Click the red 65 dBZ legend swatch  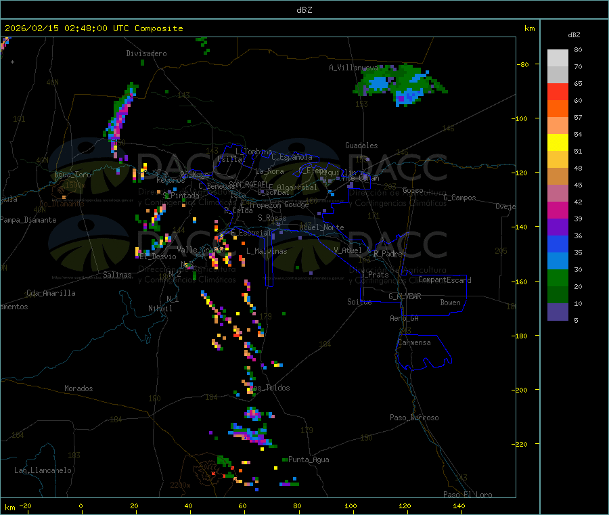tap(558, 91)
